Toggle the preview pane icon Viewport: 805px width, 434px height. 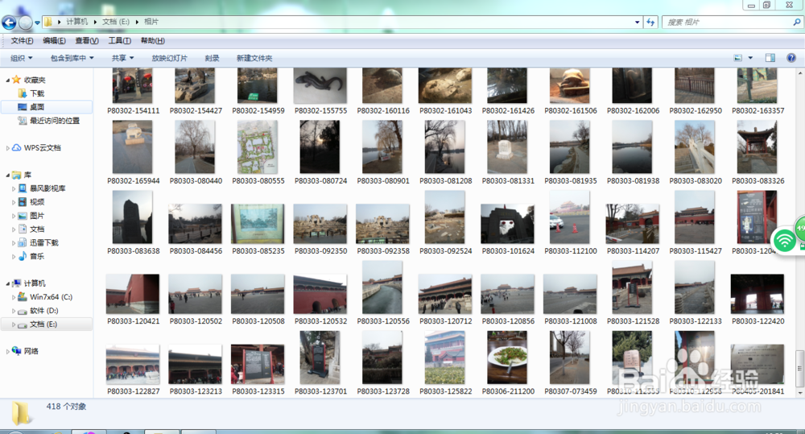tap(770, 58)
